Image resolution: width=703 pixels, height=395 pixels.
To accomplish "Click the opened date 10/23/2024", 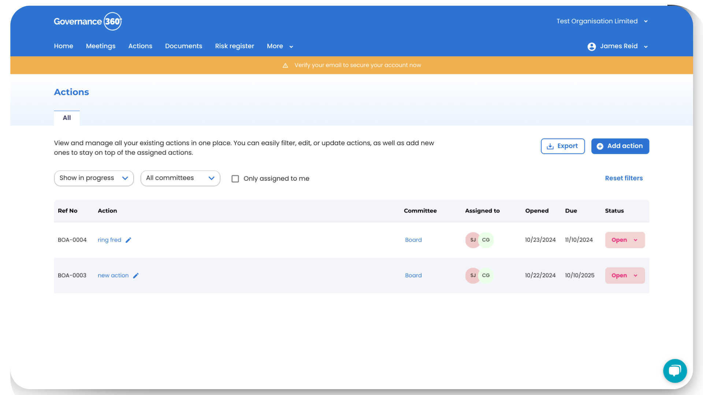I will 540,240.
